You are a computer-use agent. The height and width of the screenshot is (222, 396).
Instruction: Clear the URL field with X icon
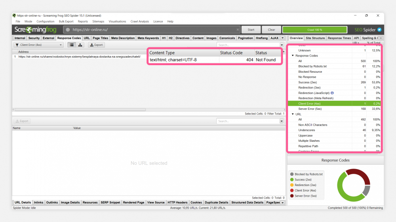point(238,30)
